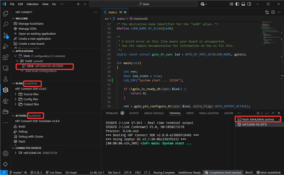Switch to the PORTS panel tab

click(190, 113)
